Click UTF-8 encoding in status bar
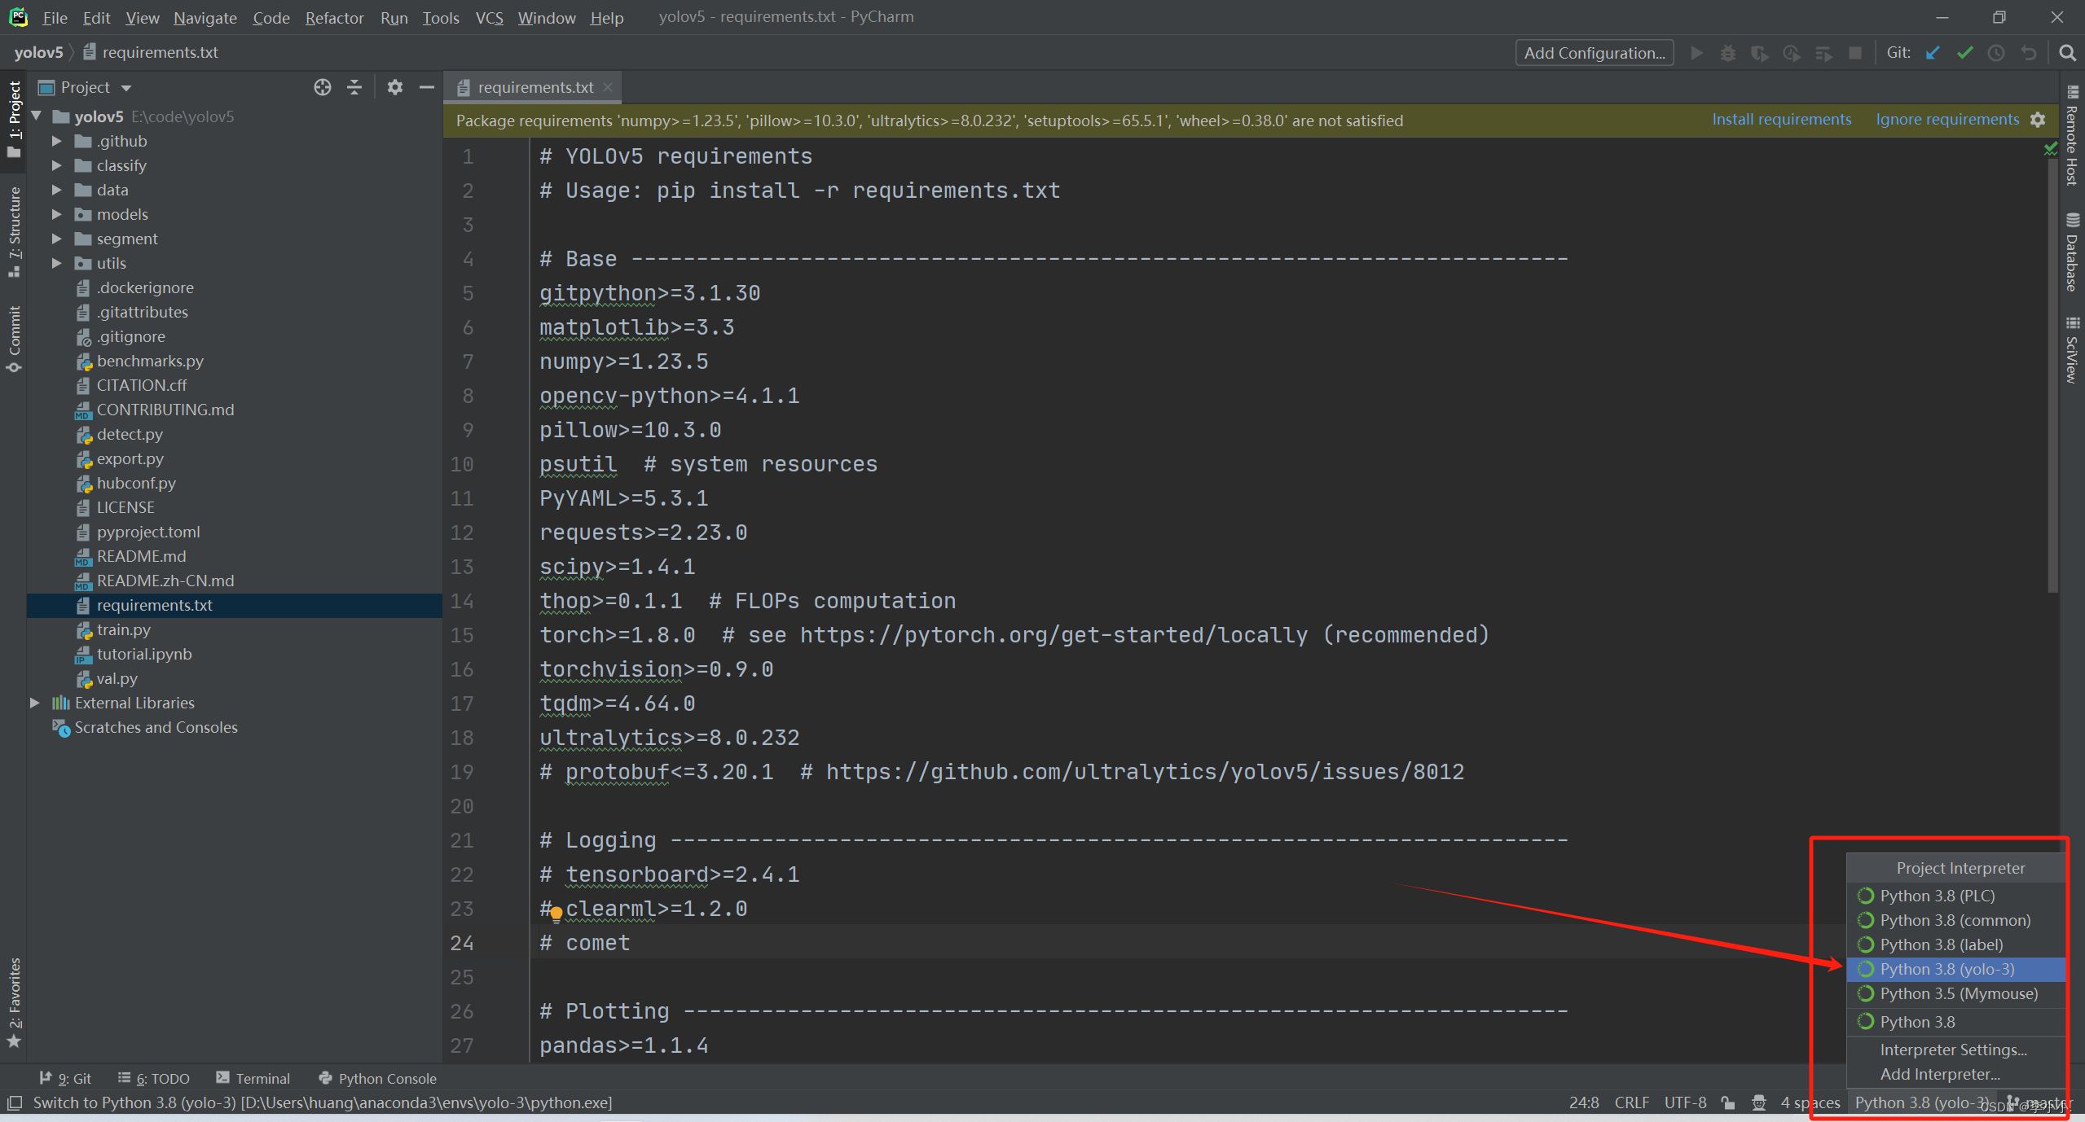The height and width of the screenshot is (1122, 2085). [x=1685, y=1102]
